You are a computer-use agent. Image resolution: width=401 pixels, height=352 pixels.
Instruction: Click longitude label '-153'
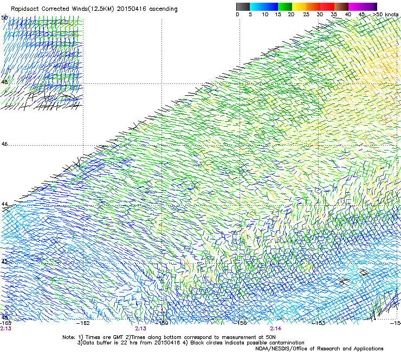coord(319,323)
